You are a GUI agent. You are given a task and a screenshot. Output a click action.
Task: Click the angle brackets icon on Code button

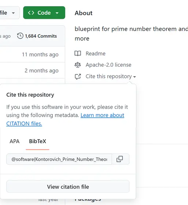[x=31, y=13]
